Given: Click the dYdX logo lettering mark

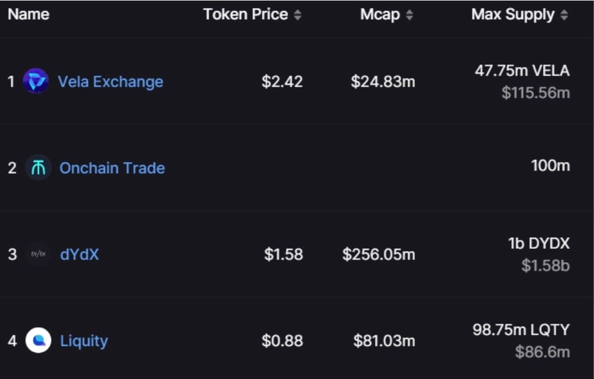Looking at the screenshot, I should click(37, 254).
